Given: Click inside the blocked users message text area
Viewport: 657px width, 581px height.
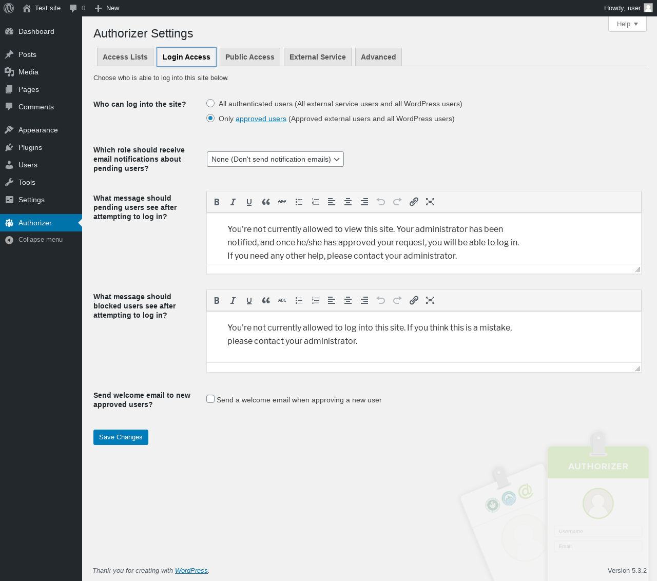Looking at the screenshot, I should click(424, 337).
